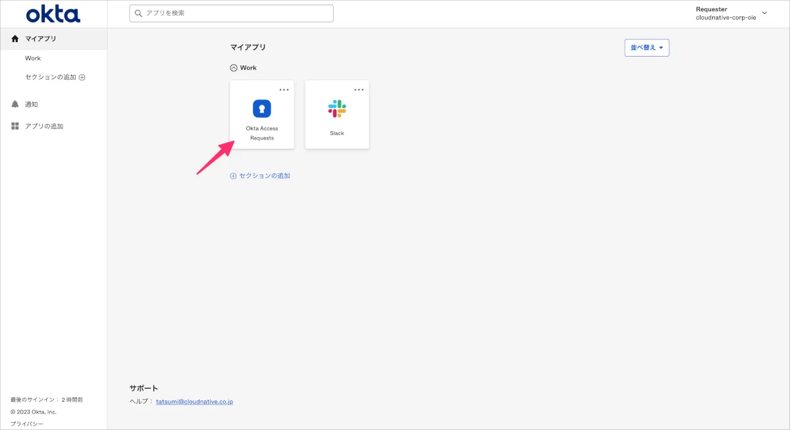Open the Requester account dropdown chevron
Screen dimensions: 790x430
tap(764, 13)
